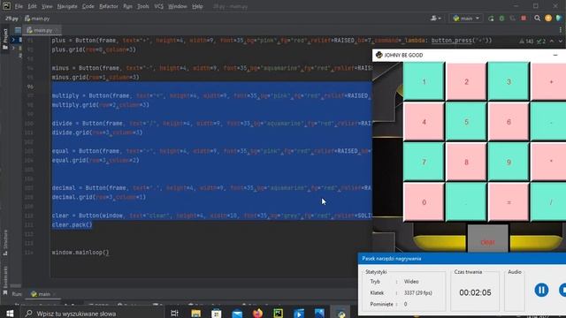Open the Navigate menu
Image resolution: width=566 pixels, height=318 pixels.
point(67,6)
